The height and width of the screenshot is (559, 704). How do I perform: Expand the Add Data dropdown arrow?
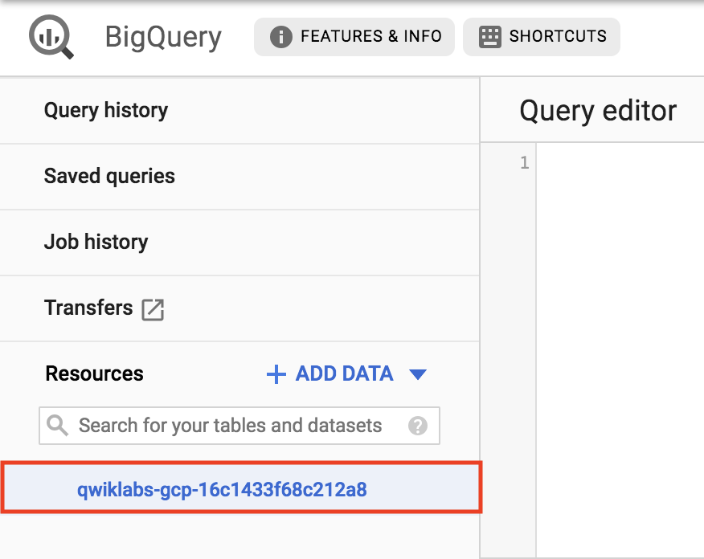(x=418, y=374)
